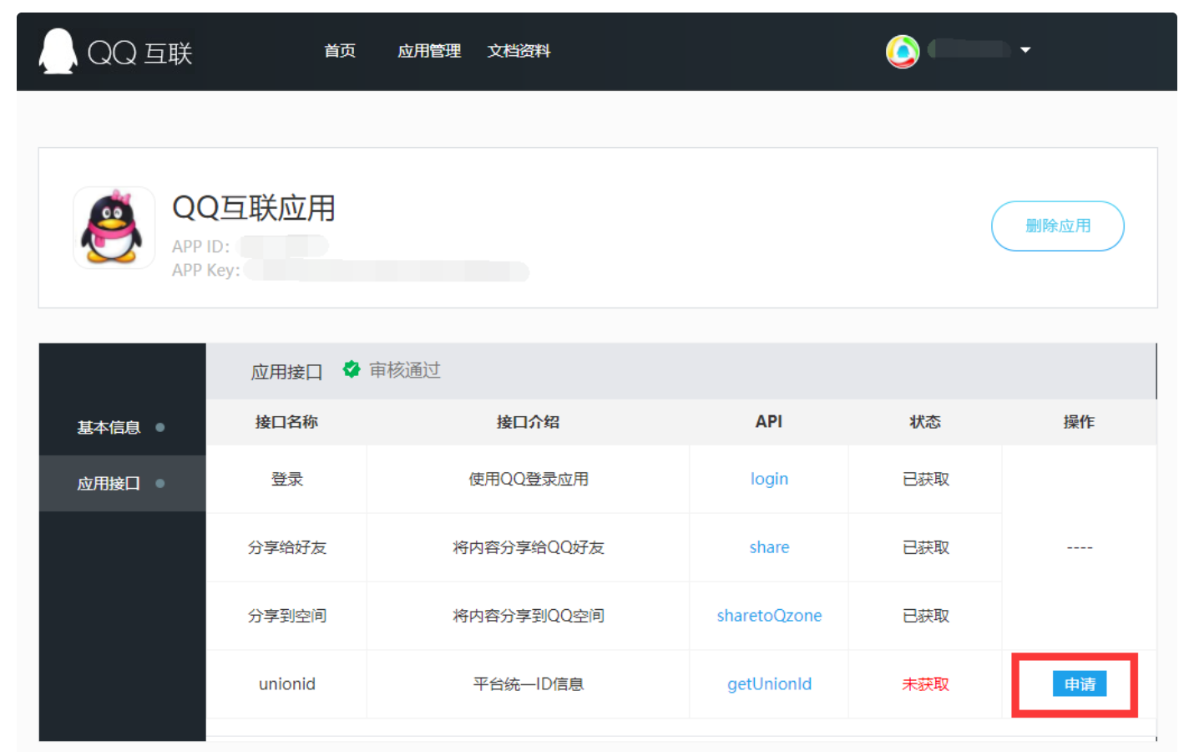Click the 将内容分享给QQ好友 description cell

point(528,548)
